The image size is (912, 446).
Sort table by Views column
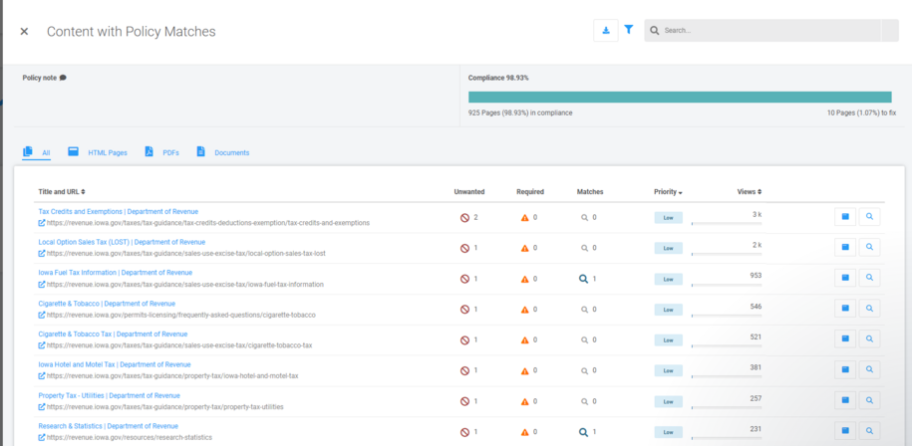coord(749,191)
